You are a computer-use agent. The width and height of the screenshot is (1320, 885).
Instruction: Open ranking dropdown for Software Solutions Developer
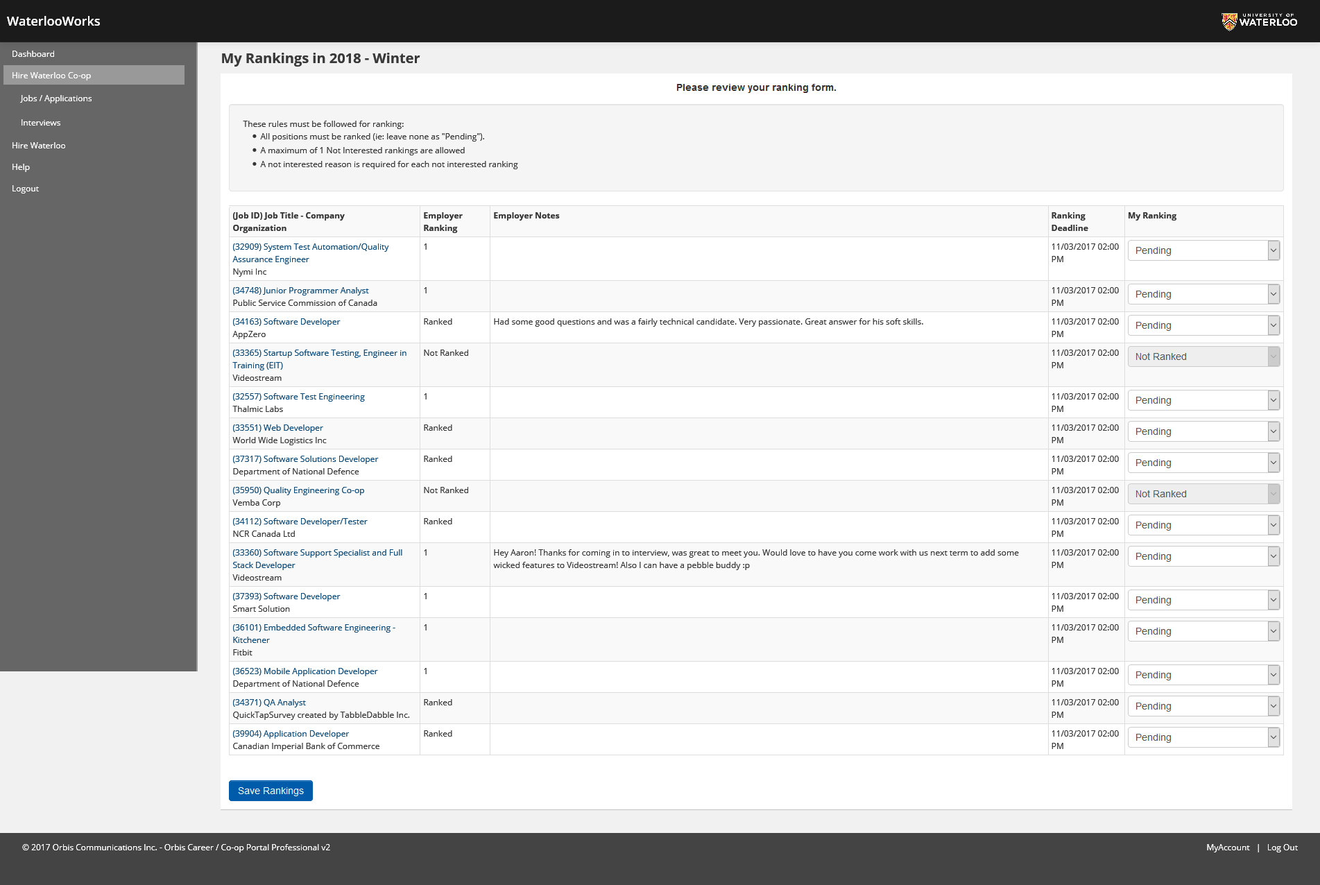click(x=1203, y=463)
